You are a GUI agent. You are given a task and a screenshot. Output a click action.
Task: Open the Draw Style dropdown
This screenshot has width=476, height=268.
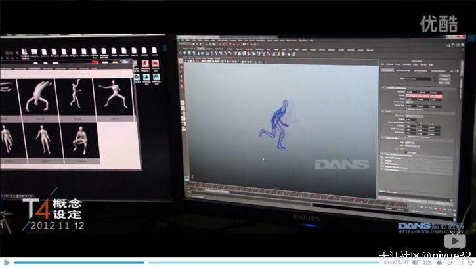click(x=412, y=114)
